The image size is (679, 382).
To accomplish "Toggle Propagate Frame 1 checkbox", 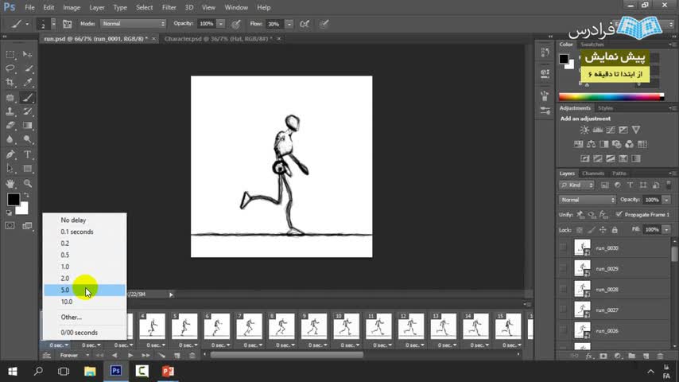I will (619, 215).
